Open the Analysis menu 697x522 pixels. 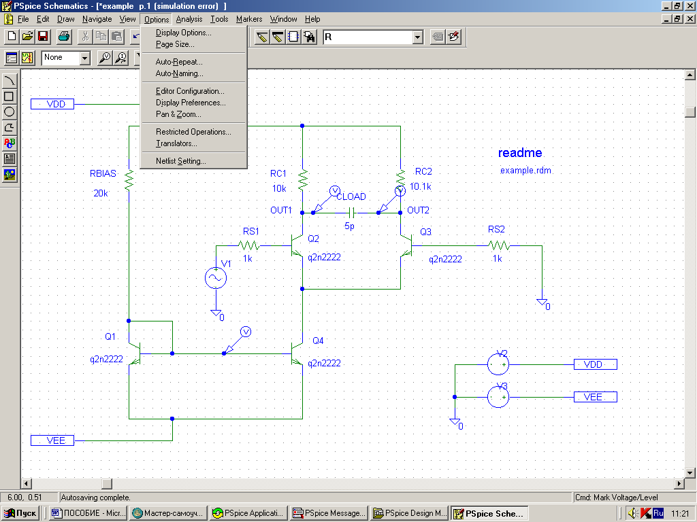(x=189, y=19)
